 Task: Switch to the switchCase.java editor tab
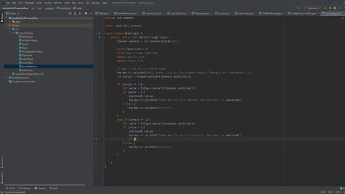click(x=153, y=13)
